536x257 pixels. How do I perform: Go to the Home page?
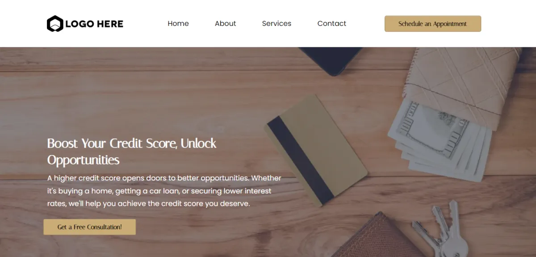coord(178,24)
